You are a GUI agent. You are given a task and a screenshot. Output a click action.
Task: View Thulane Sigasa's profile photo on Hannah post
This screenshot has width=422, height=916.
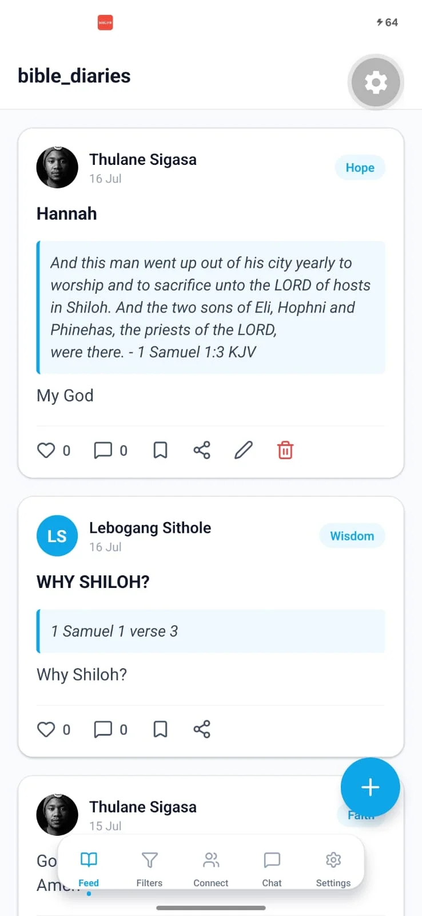pos(57,167)
